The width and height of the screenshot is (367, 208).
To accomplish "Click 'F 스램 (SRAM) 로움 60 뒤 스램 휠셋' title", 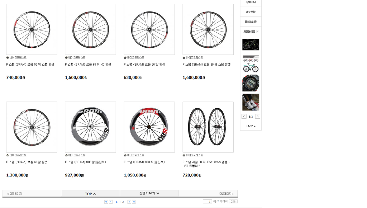I will tap(207, 65).
